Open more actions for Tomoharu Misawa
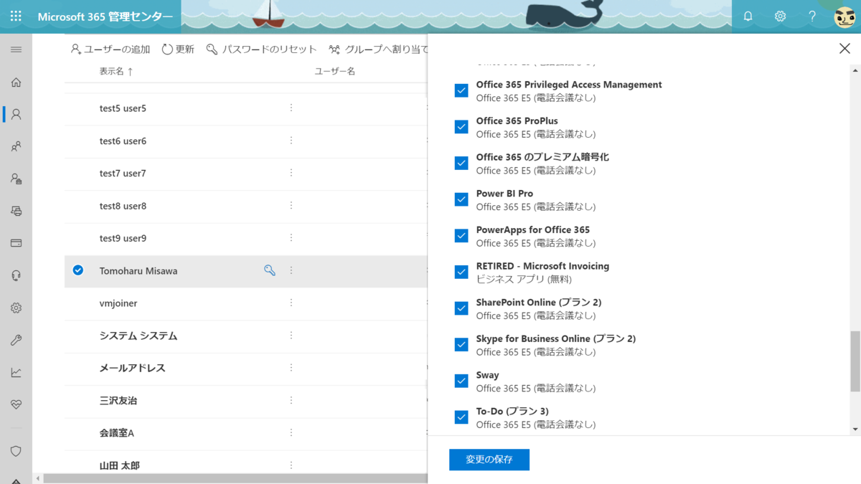 (291, 270)
